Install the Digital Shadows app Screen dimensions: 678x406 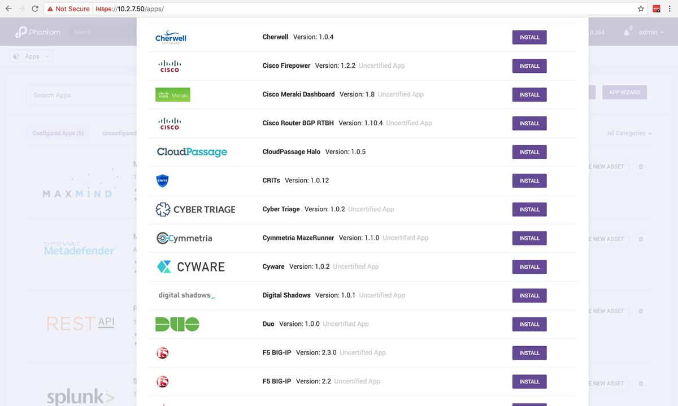click(529, 295)
